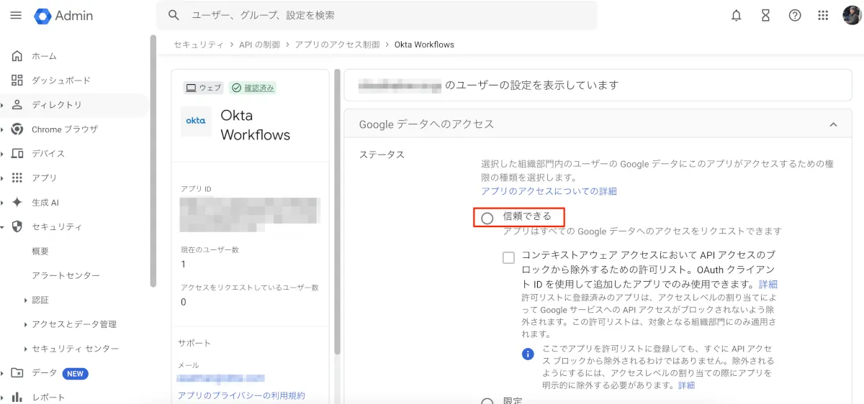Collapse the セキュリティ menu arrow

(3, 226)
